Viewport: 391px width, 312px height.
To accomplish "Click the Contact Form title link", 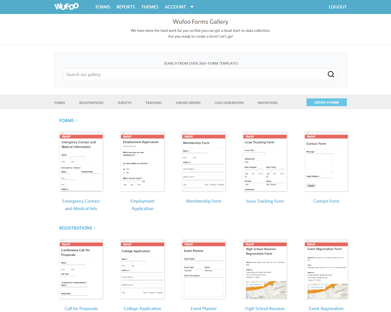I will [326, 201].
